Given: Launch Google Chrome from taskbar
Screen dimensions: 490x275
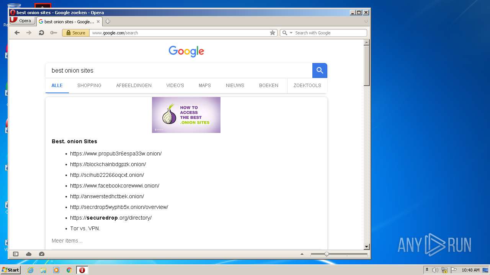Looking at the screenshot, I should point(69,270).
